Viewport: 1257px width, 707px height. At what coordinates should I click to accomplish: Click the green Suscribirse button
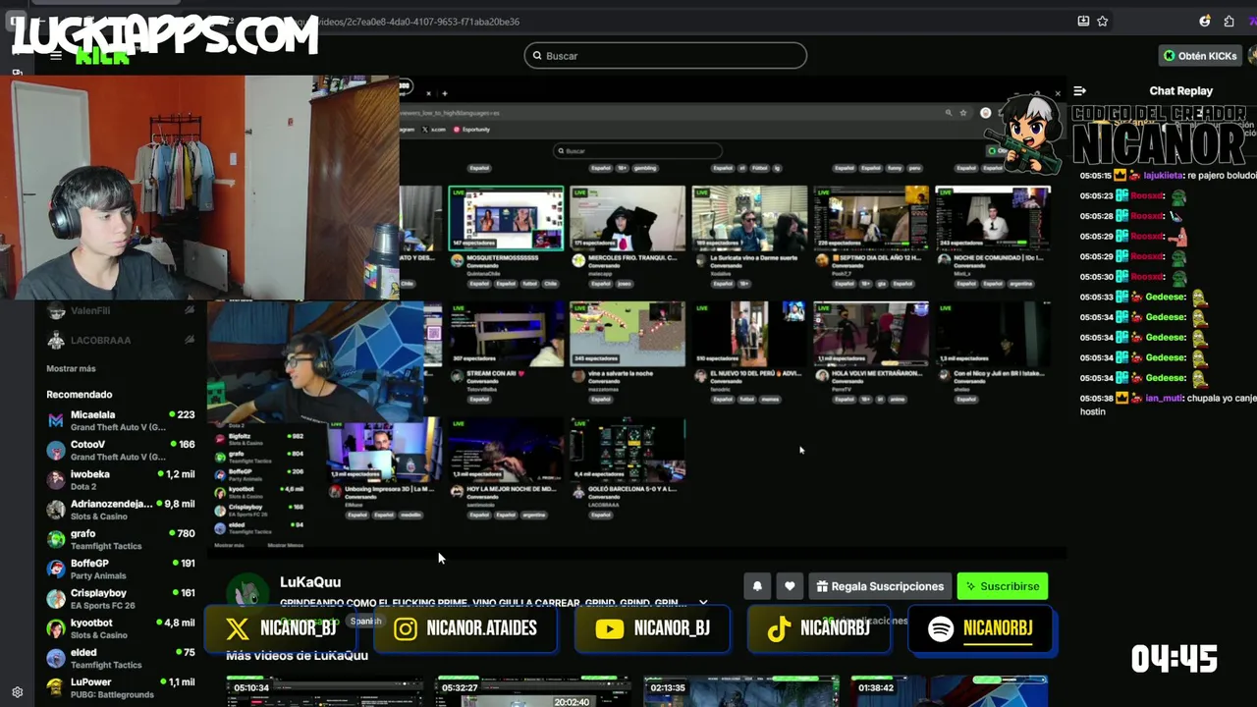point(1003,586)
